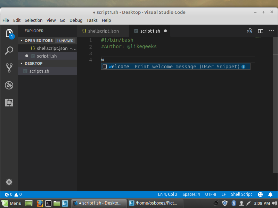Open the Manage gear icon
278x208 pixels.
[x=9, y=182]
